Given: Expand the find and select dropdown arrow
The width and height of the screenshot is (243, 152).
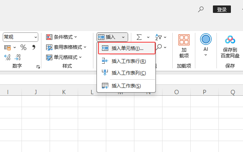Looking at the screenshot, I should pyautogui.click(x=165, y=47).
